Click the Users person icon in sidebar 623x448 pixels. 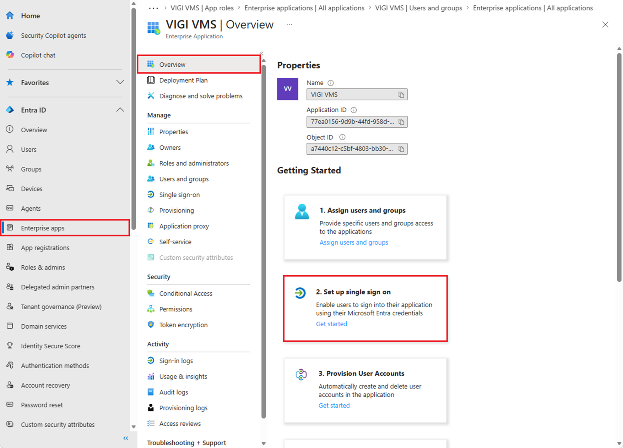pos(10,149)
